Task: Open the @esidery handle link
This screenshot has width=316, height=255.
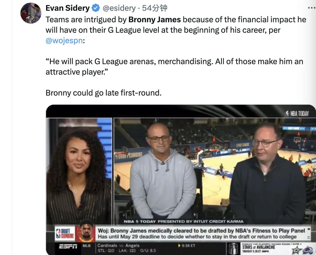Action: tap(119, 8)
